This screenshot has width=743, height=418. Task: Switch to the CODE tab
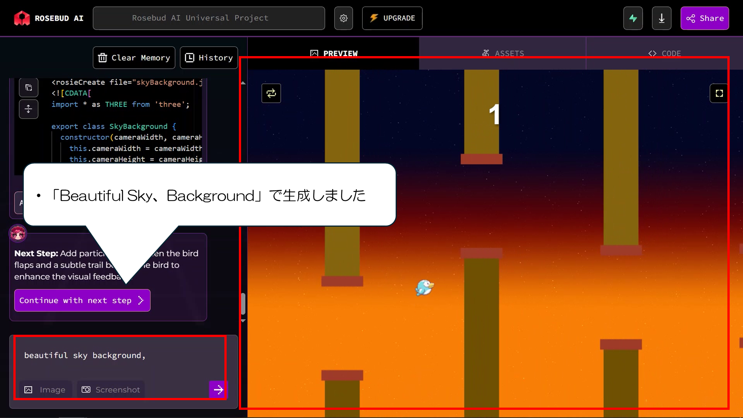pyautogui.click(x=665, y=53)
